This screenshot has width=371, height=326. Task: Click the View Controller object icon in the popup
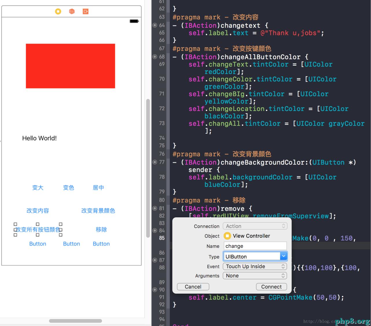(x=227, y=236)
